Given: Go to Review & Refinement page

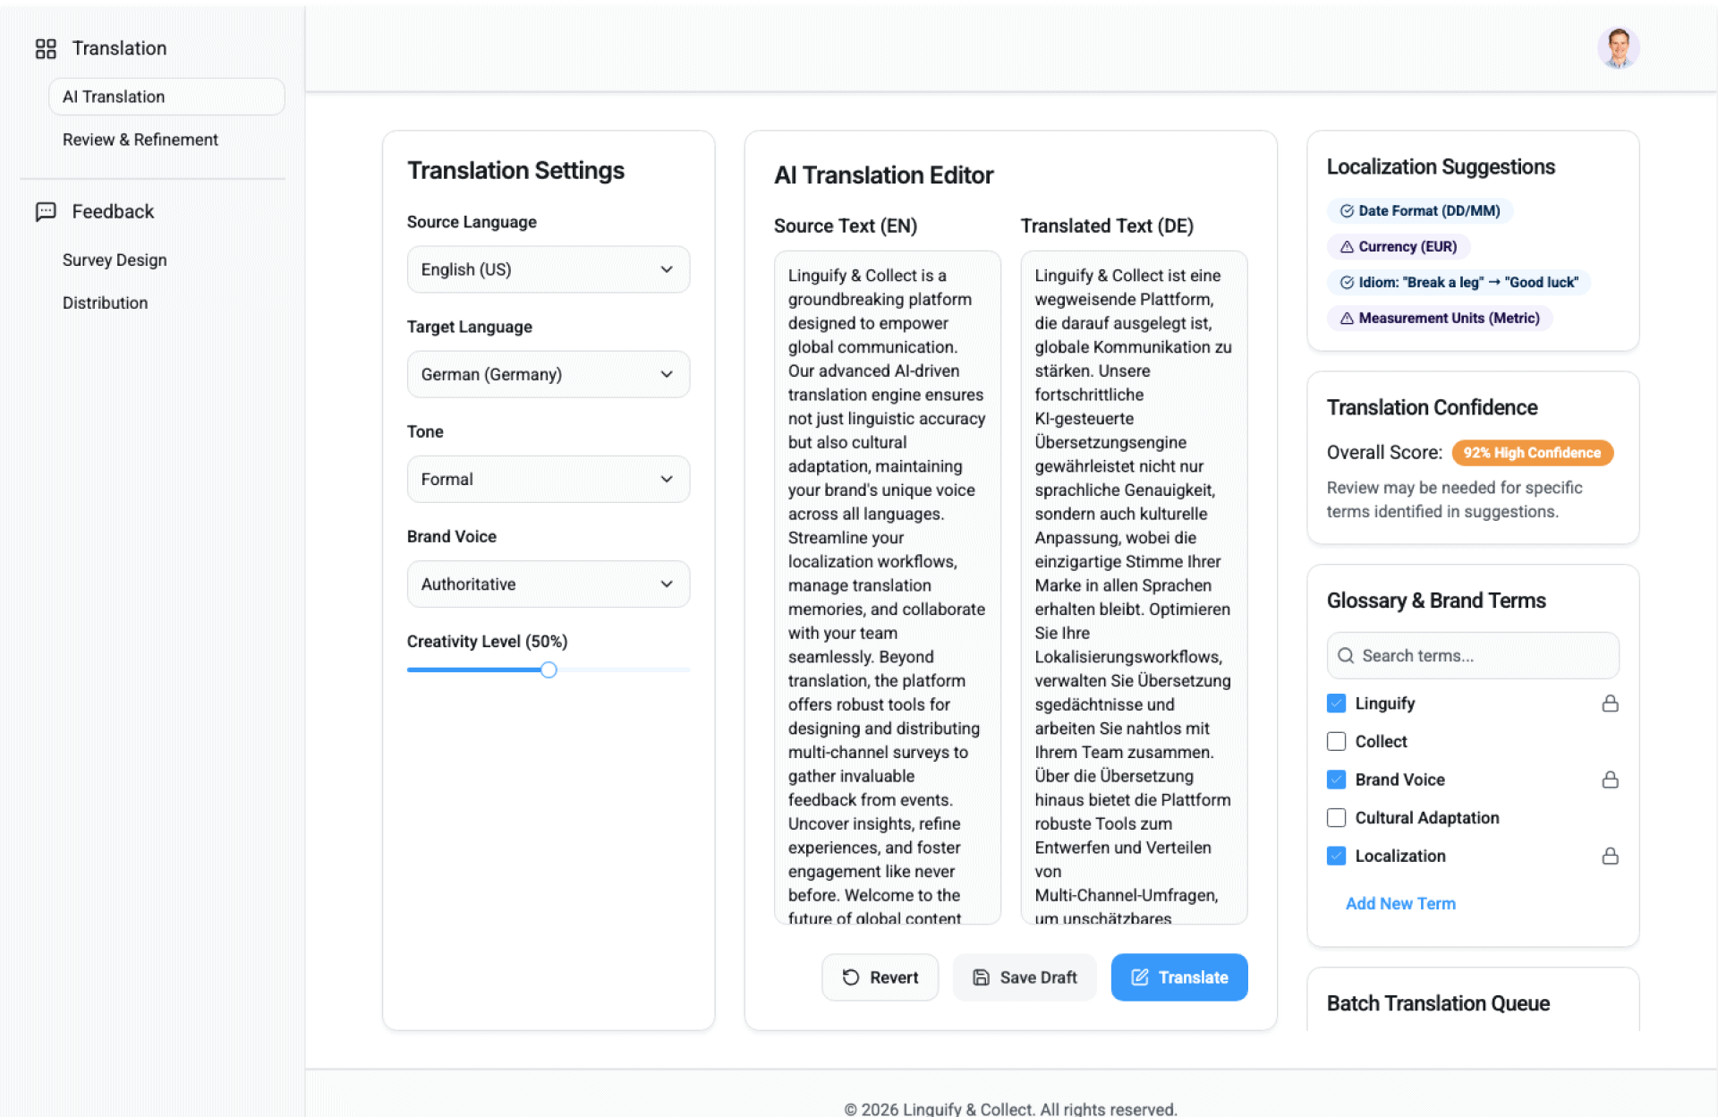Looking at the screenshot, I should click(x=140, y=140).
